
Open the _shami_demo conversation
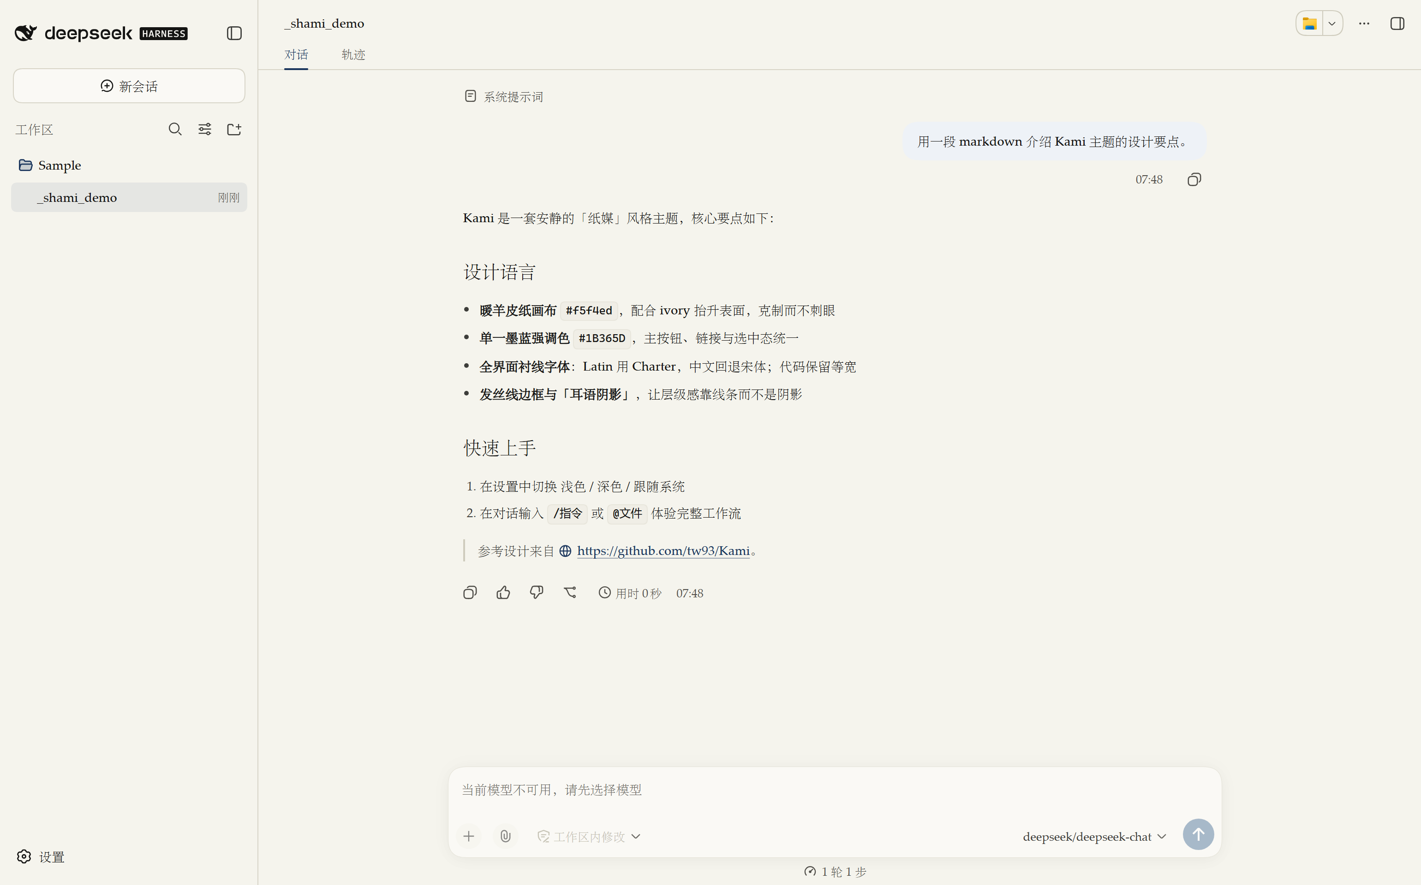click(x=129, y=197)
